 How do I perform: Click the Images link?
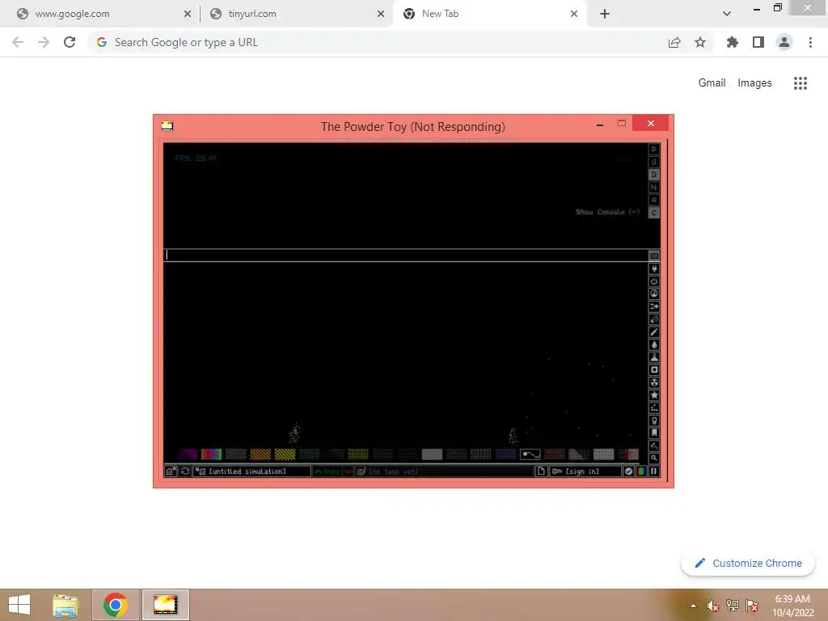754,83
